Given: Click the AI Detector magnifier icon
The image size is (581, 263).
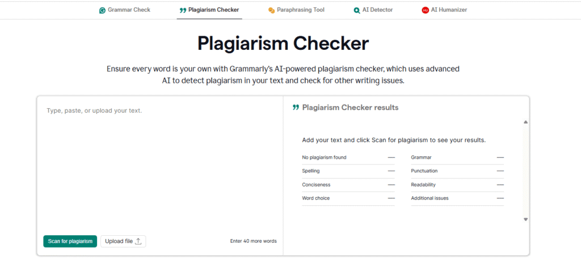Looking at the screenshot, I should point(356,10).
